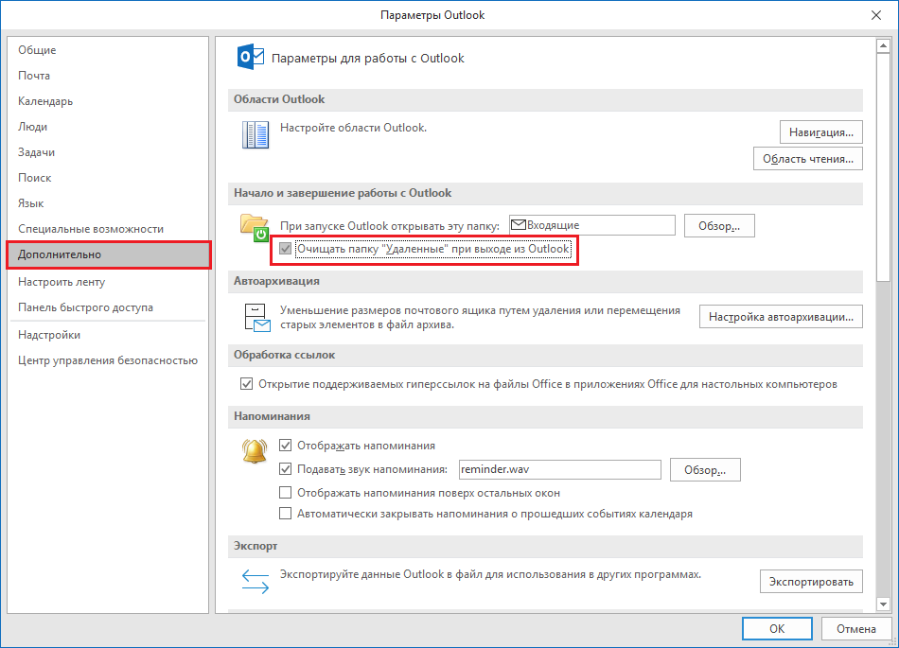899x648 pixels.
Task: Open the Люди category
Action: (x=108, y=127)
